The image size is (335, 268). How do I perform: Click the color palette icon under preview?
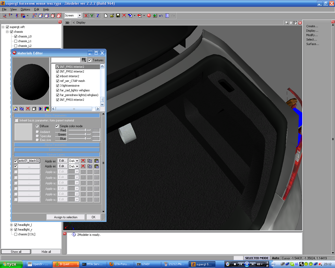(x=47, y=109)
